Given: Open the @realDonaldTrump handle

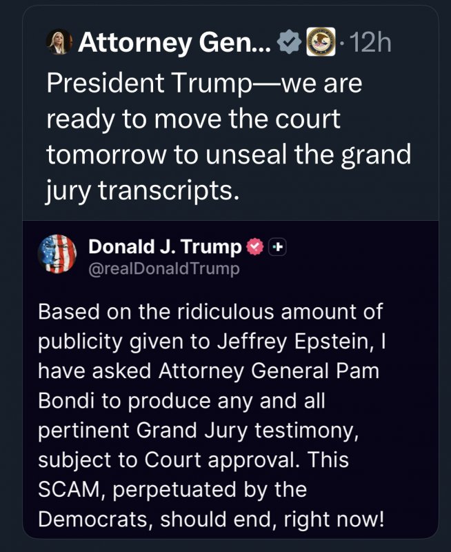Looking at the screenshot, I should click(164, 268).
